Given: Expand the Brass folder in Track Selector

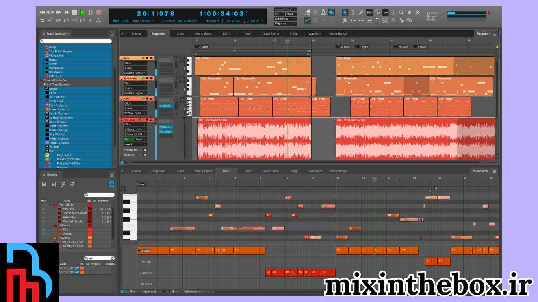Looking at the screenshot, I should [x=44, y=60].
